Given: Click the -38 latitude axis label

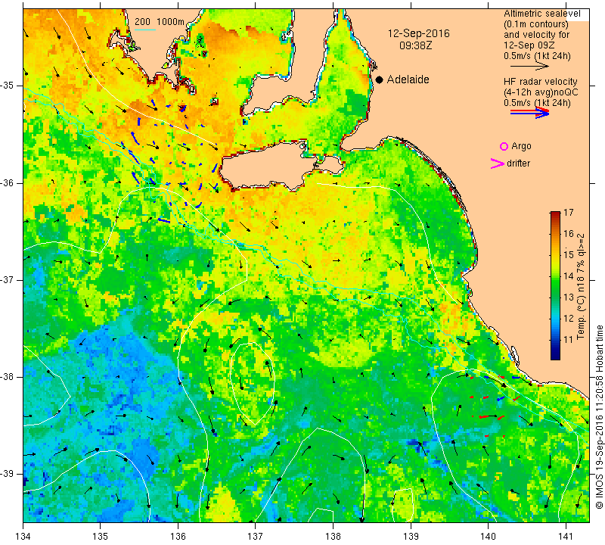Looking at the screenshot, I should click(8, 377).
